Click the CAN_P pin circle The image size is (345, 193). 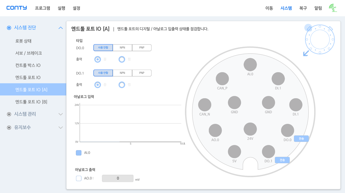(x=222, y=79)
